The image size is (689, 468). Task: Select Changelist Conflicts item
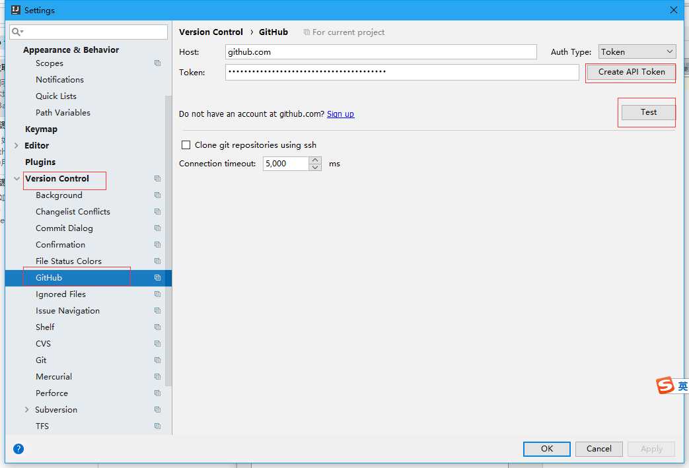pyautogui.click(x=73, y=212)
